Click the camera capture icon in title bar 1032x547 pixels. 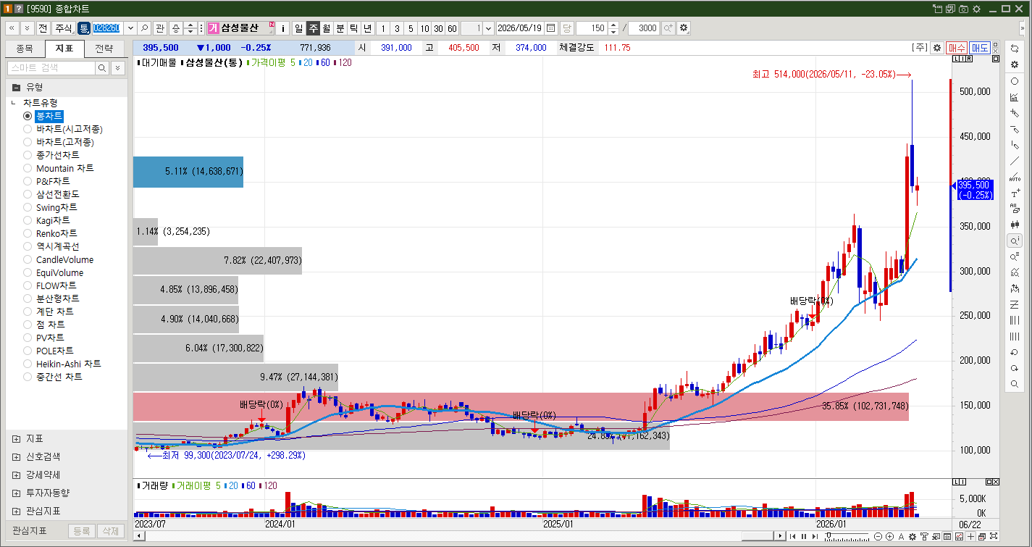pyautogui.click(x=963, y=9)
